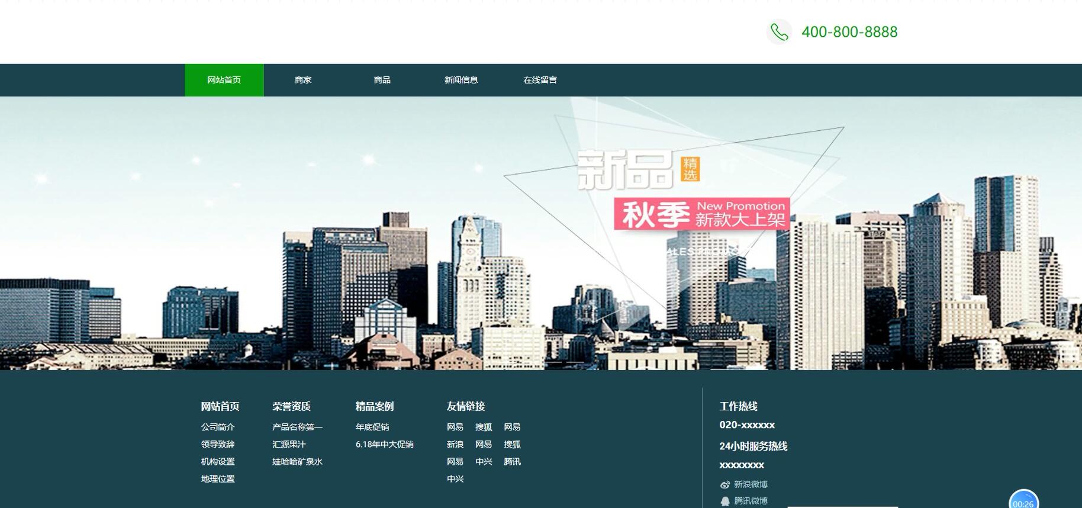
Task: Open the 新浪微博 text link
Action: tap(751, 484)
